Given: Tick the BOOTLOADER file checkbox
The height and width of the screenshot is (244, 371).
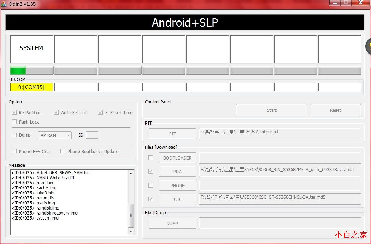Looking at the screenshot, I should [x=150, y=158].
